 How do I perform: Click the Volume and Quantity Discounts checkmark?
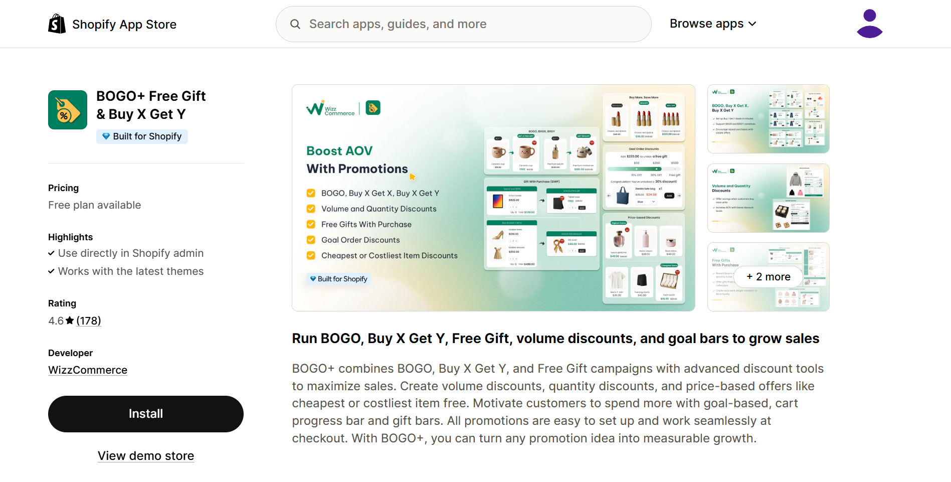point(311,209)
